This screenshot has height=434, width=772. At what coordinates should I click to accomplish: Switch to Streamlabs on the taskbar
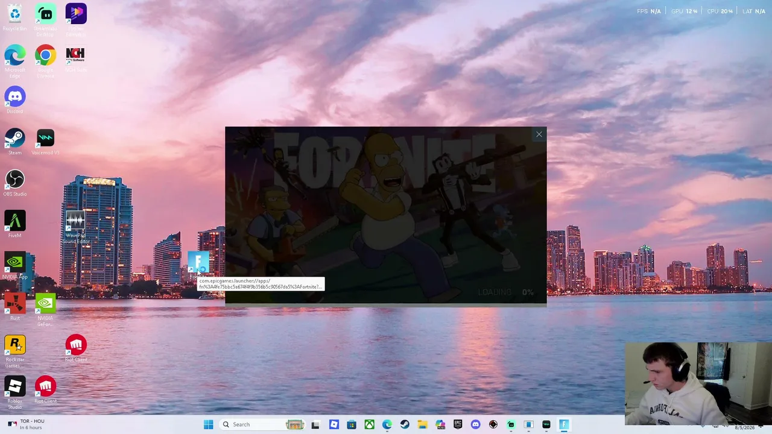[511, 424]
